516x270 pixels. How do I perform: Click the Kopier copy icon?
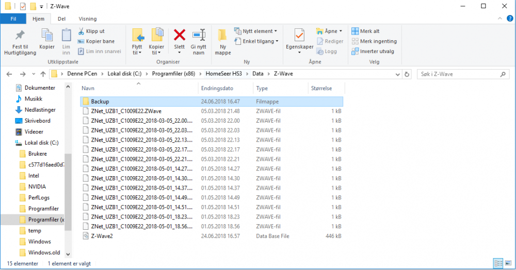[47, 36]
